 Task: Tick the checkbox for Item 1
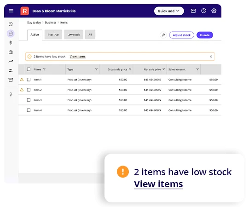[29, 80]
